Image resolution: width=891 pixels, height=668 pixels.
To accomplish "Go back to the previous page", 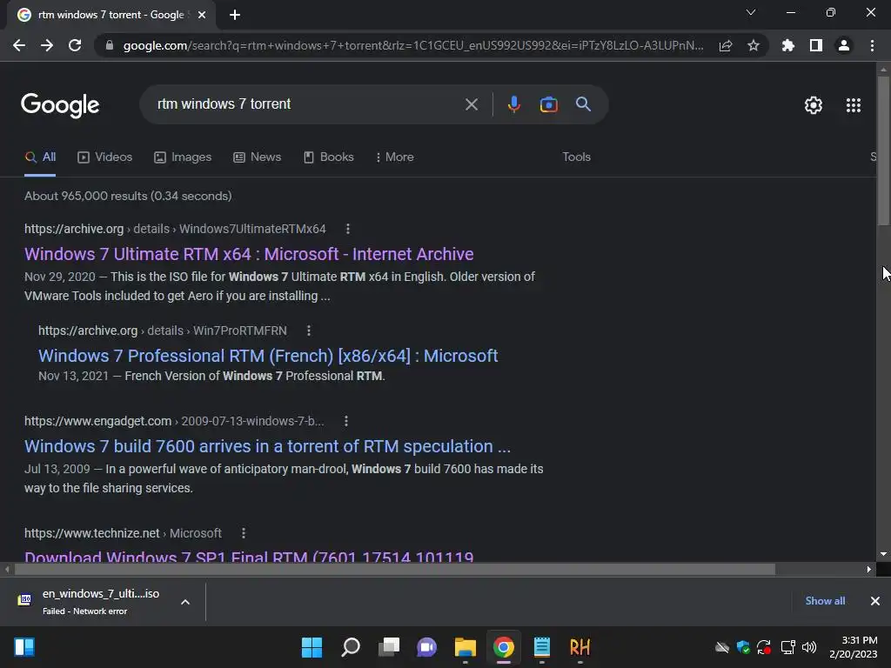I will coord(19,45).
